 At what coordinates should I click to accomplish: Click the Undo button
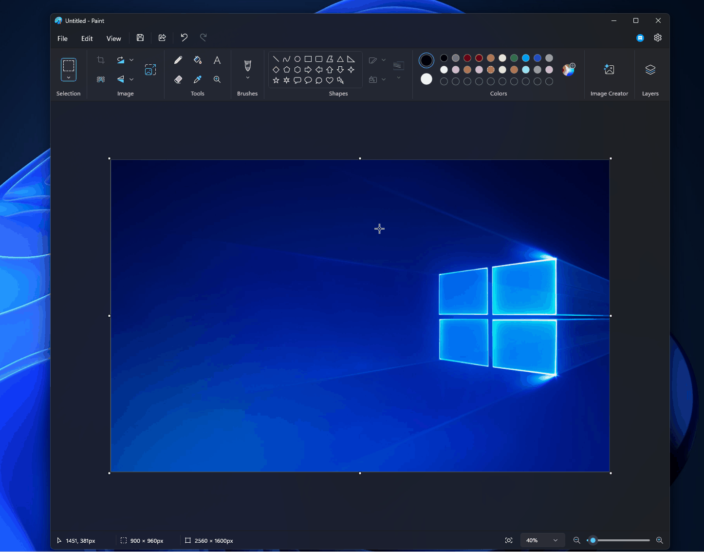184,38
